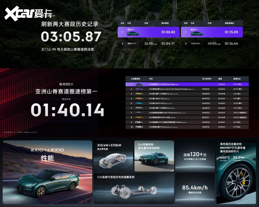The width and height of the screenshot is (259, 207).
Task: Click the silver car icon in rank 6 row
Action: [139, 108]
